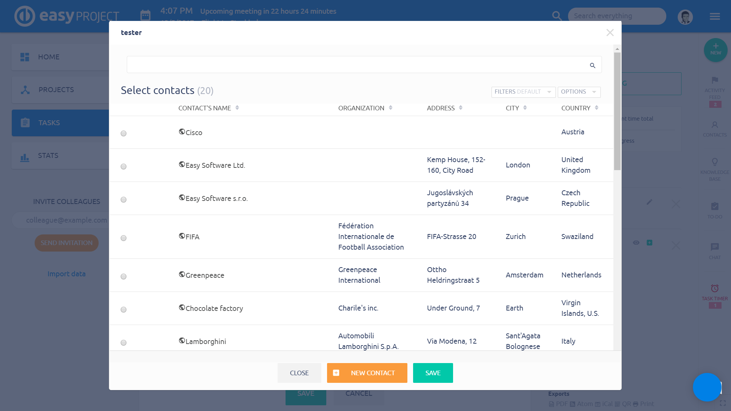Open the Greenpeace contact name
The width and height of the screenshot is (731, 411).
pyautogui.click(x=205, y=276)
